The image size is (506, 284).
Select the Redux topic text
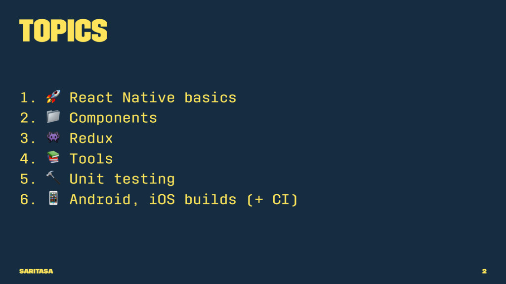(91, 139)
